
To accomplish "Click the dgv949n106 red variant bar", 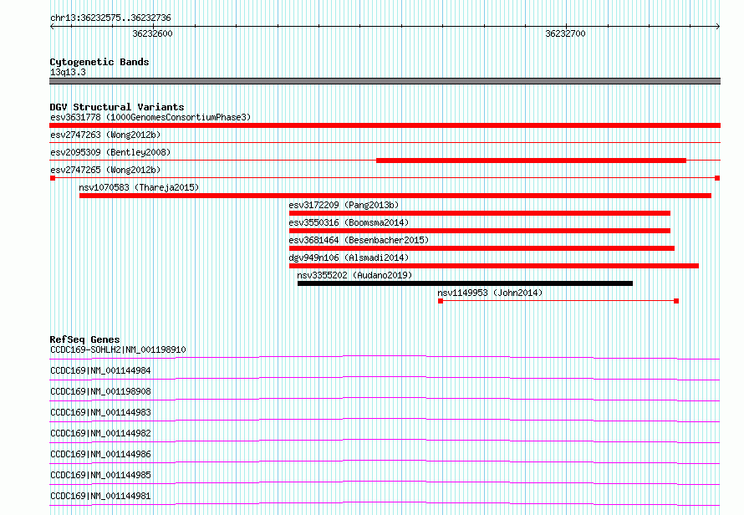I will click(x=494, y=266).
